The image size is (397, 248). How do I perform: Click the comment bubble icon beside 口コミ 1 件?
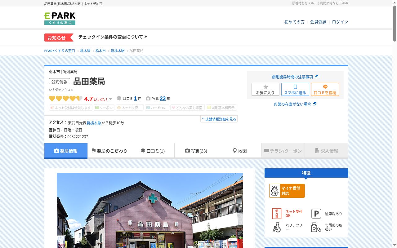[119, 99]
